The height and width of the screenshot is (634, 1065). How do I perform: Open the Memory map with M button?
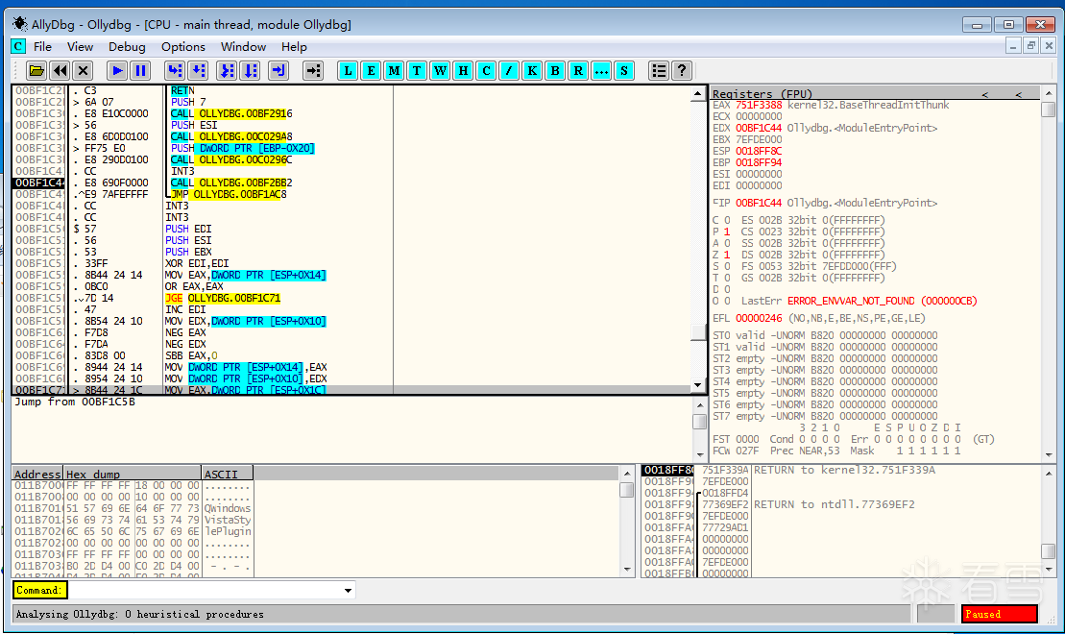coord(394,71)
